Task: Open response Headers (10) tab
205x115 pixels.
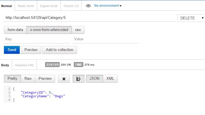Action: (24, 65)
